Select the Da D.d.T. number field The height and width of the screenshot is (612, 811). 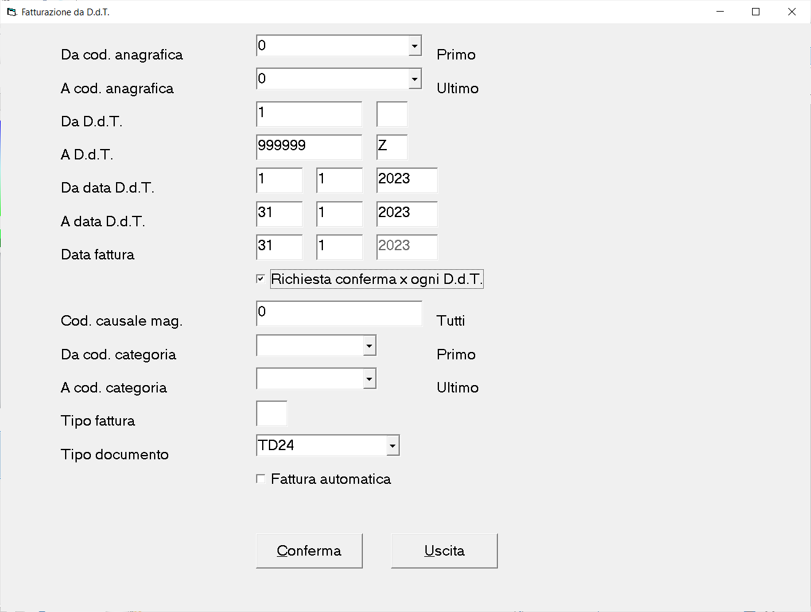[309, 114]
